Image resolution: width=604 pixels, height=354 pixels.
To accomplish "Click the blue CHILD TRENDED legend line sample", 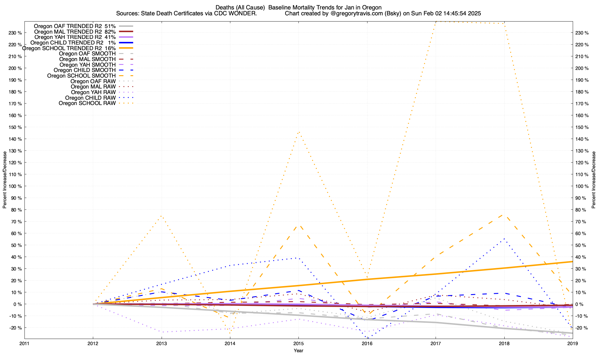I will 126,43.
